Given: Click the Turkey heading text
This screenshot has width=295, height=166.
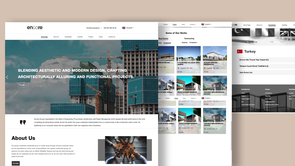Looking at the screenshot, I should point(250,52).
